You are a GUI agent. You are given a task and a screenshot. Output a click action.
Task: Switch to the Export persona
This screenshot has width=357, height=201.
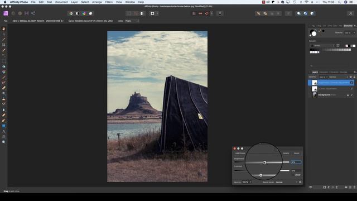pyautogui.click(x=33, y=13)
